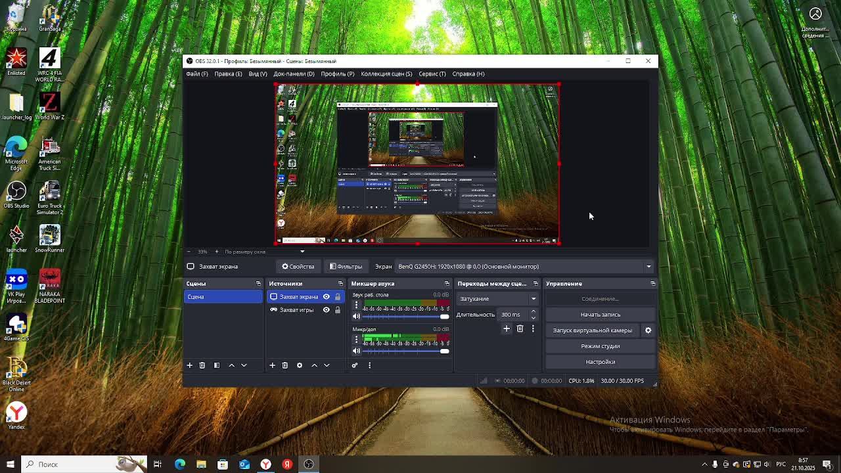Open advanced audio properties in the mixer
This screenshot has width=841, height=473.
tap(355, 365)
